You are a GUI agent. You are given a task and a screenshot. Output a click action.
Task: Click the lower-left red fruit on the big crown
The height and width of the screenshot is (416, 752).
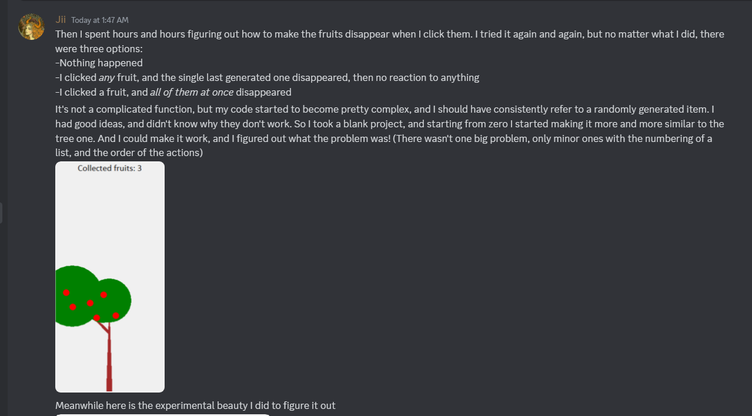coord(73,307)
